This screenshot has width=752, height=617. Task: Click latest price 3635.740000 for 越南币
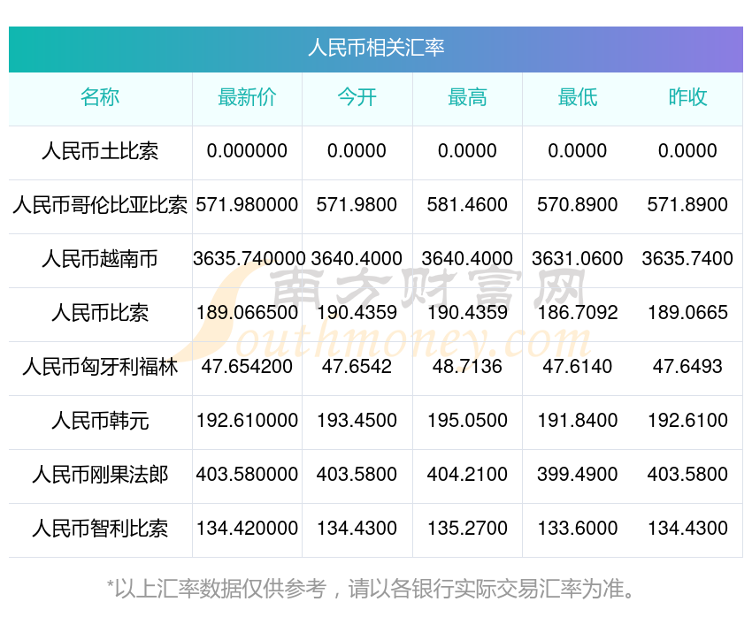tap(249, 259)
